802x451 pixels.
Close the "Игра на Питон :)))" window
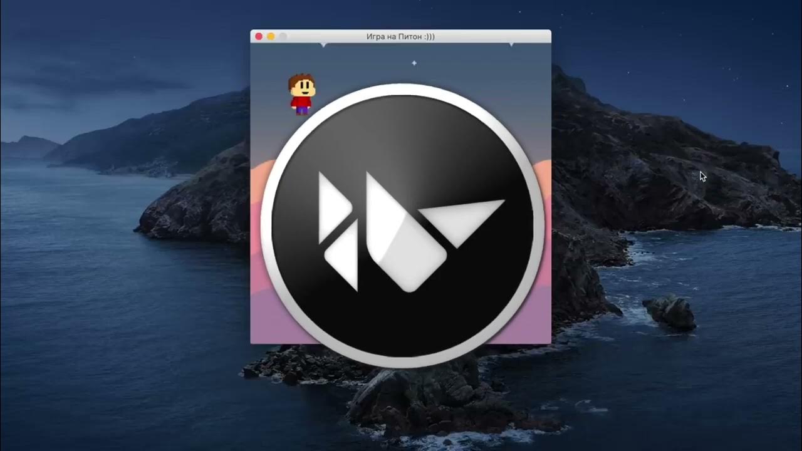pos(259,37)
